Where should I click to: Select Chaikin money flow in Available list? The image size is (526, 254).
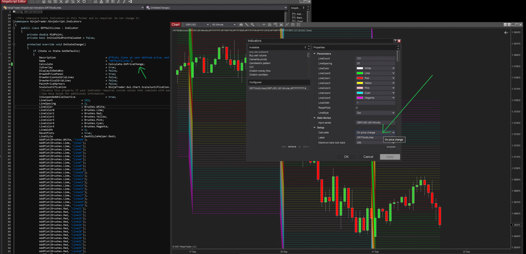point(260,71)
